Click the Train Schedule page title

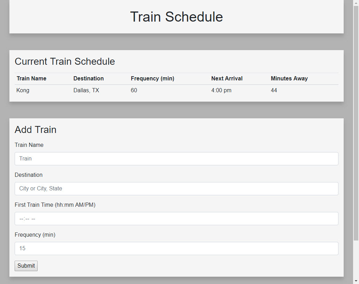177,17
